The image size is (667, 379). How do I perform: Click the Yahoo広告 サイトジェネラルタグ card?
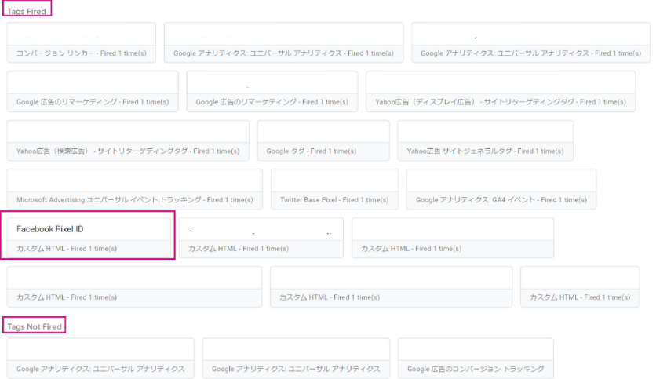point(486,140)
